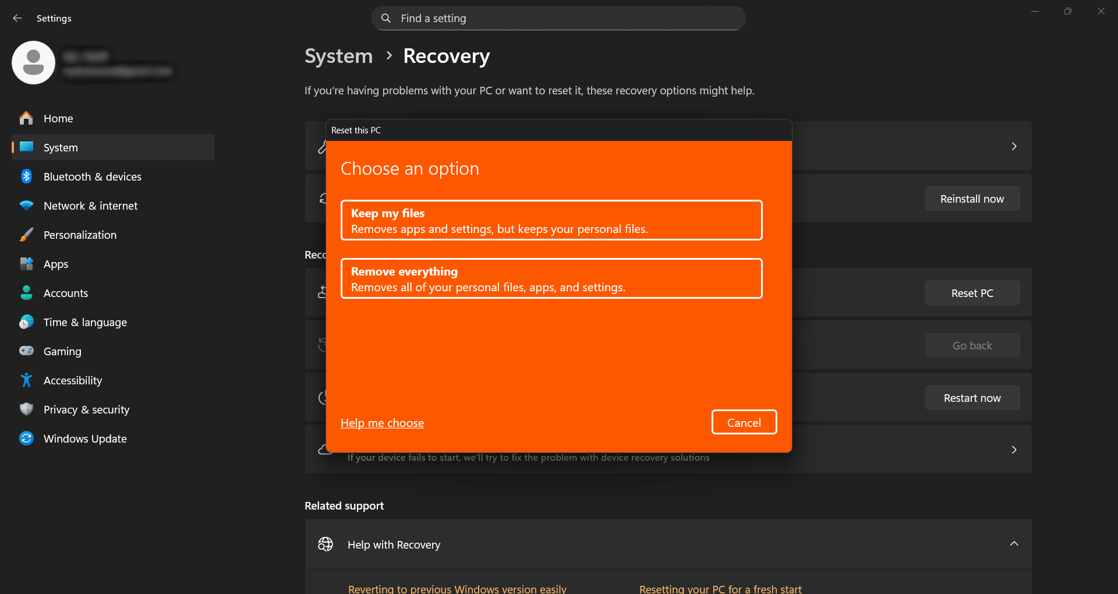Cancel the Reset this PC dialog
The height and width of the screenshot is (594, 1118).
744,423
